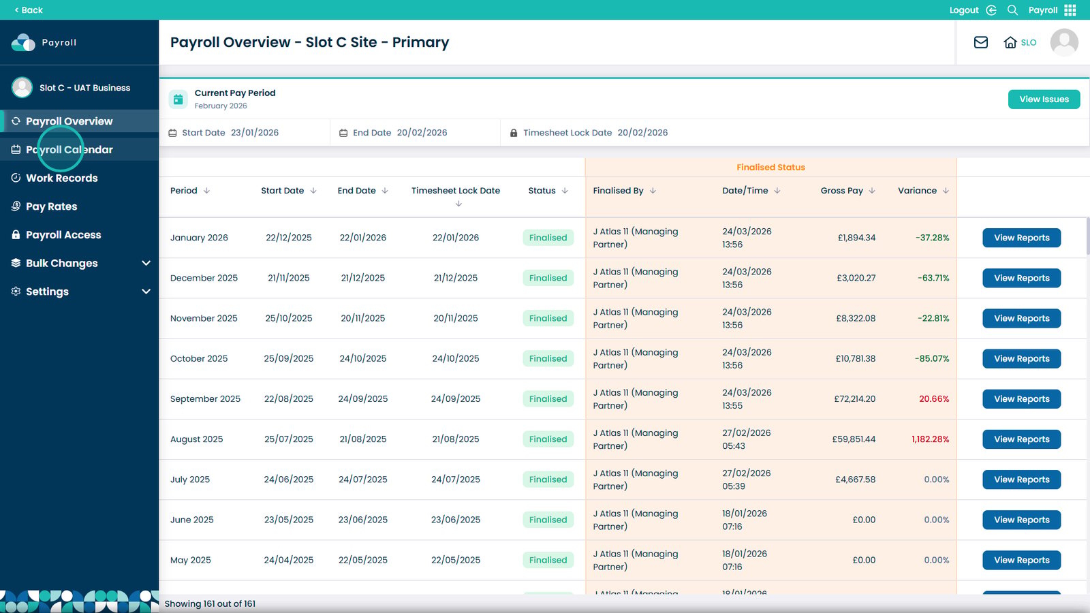Screen dimensions: 1090x613
Task: Sort by Variance column arrow
Action: coord(946,191)
